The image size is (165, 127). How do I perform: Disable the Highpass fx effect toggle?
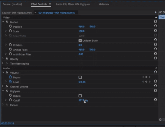pos(7,91)
